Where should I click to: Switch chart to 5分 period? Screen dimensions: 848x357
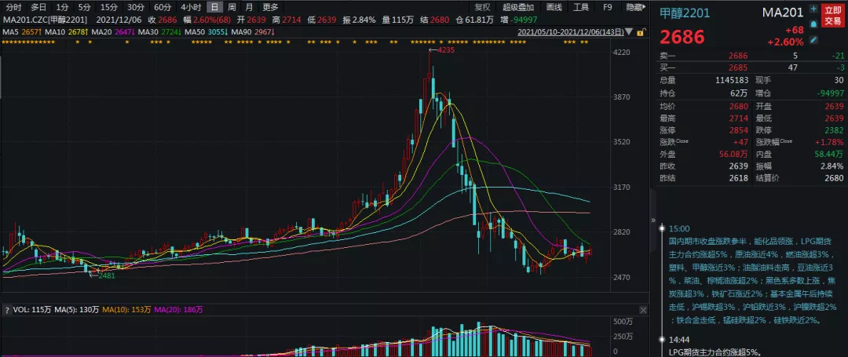(84, 7)
